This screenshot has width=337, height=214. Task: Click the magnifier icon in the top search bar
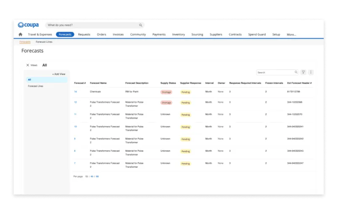(141, 25)
